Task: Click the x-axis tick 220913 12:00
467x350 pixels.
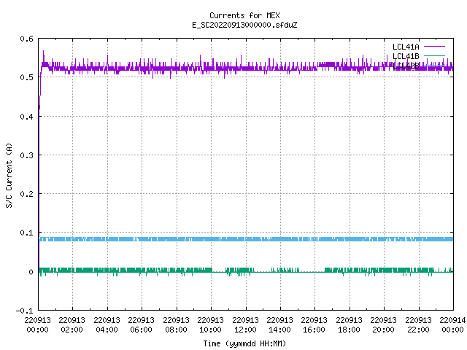Action: coord(245,325)
